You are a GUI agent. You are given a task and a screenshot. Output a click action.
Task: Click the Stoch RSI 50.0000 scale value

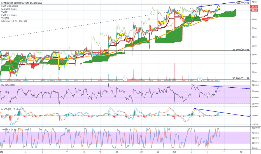pyautogui.click(x=255, y=138)
